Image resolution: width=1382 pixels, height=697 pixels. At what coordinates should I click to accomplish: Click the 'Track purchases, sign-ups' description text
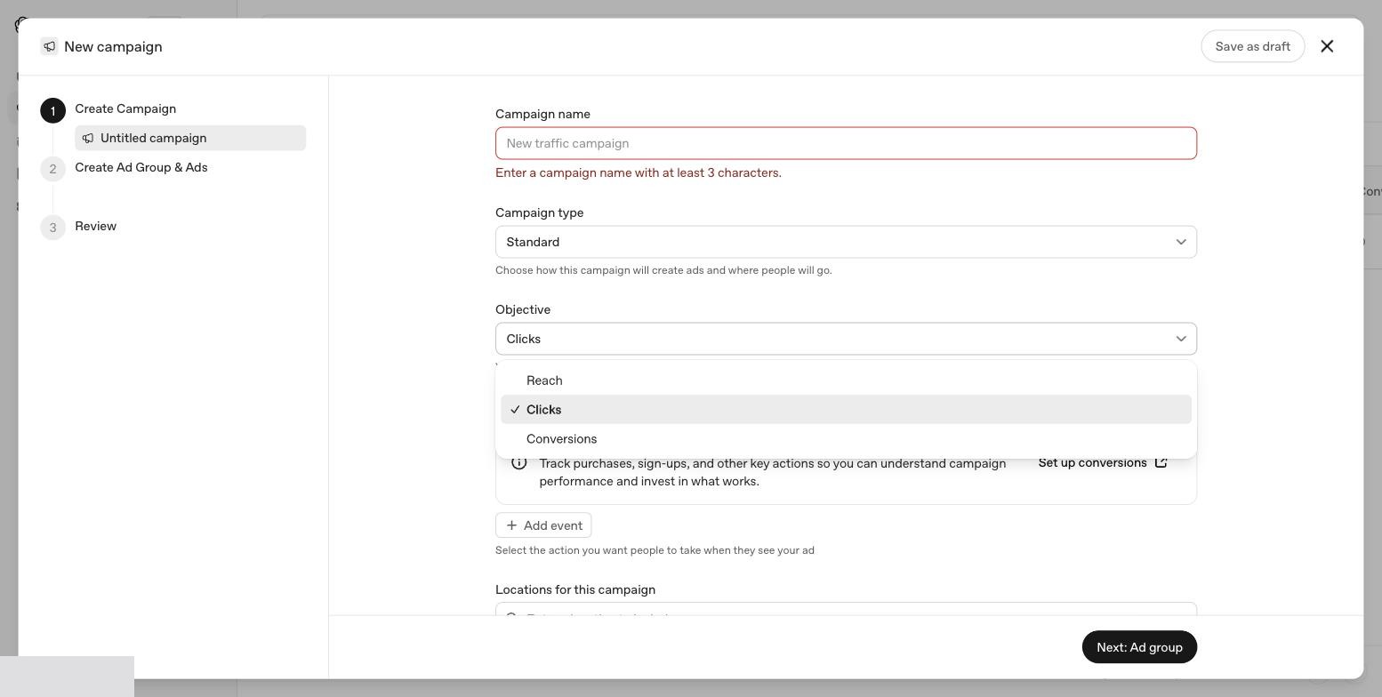(773, 472)
